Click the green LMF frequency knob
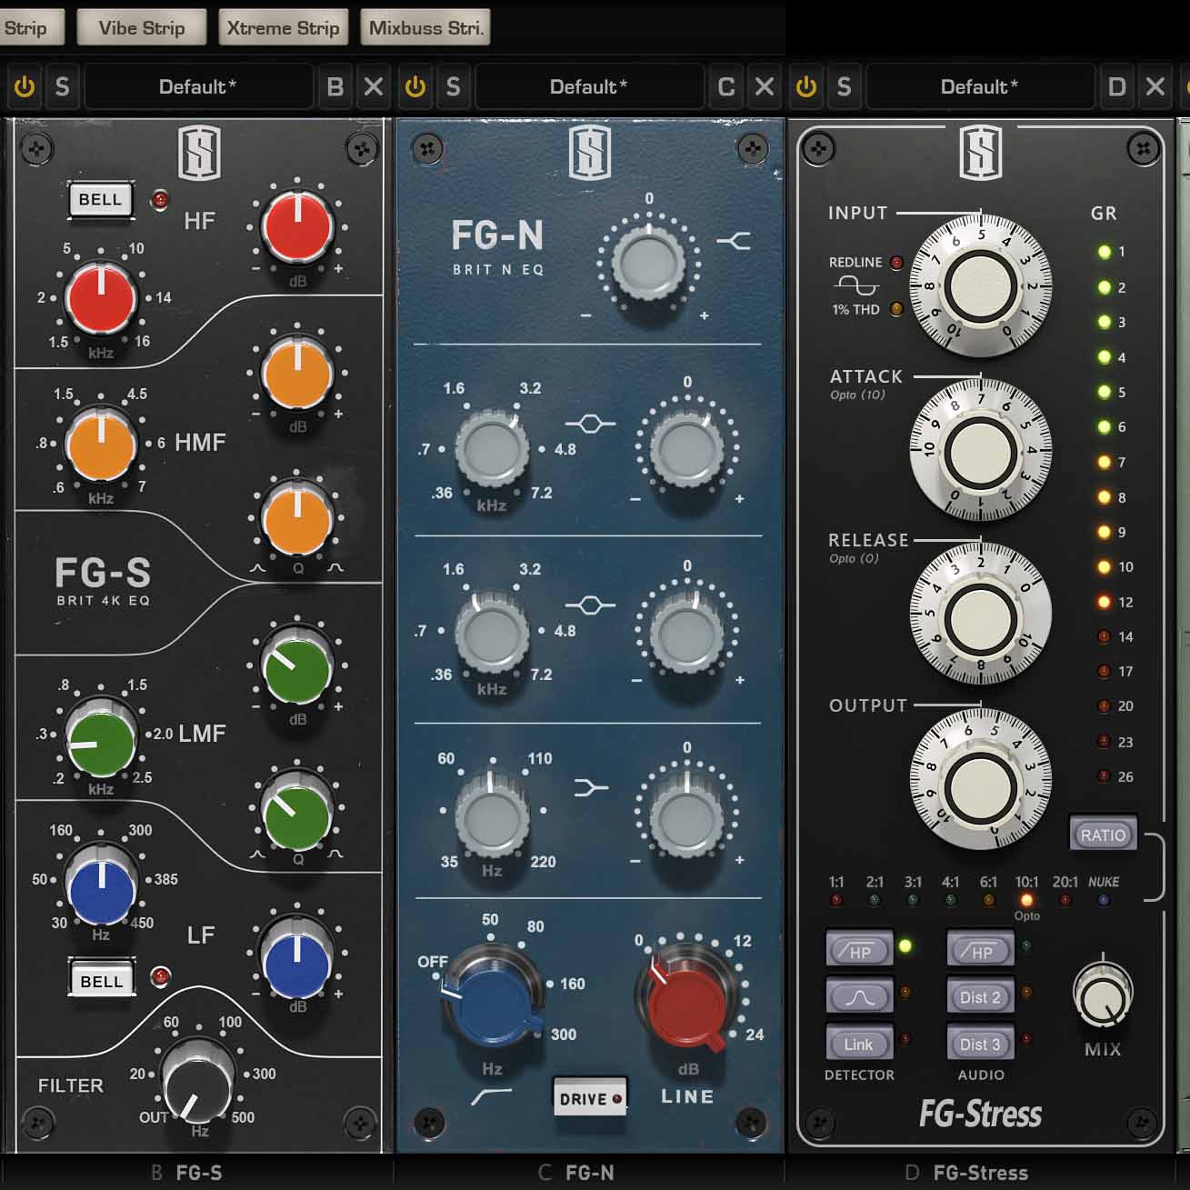 [101, 738]
